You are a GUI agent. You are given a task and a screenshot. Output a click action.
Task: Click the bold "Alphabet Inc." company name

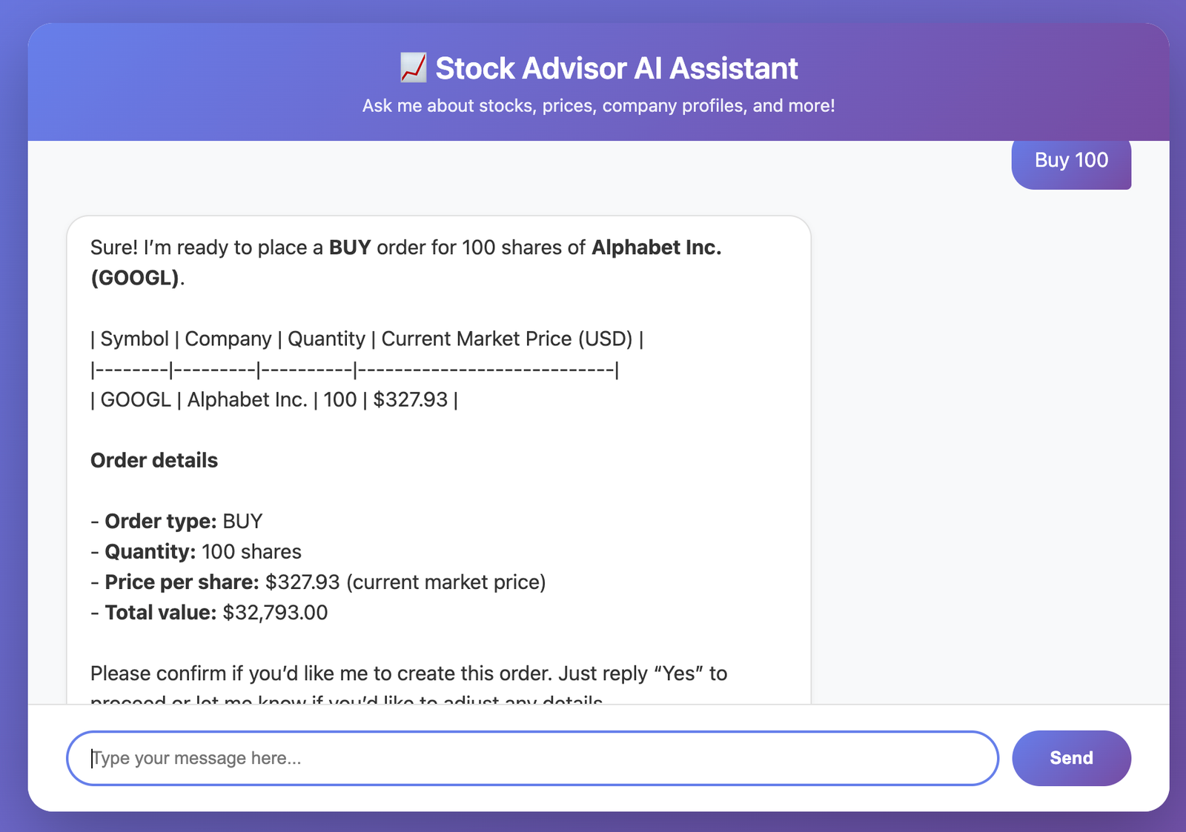tap(656, 247)
